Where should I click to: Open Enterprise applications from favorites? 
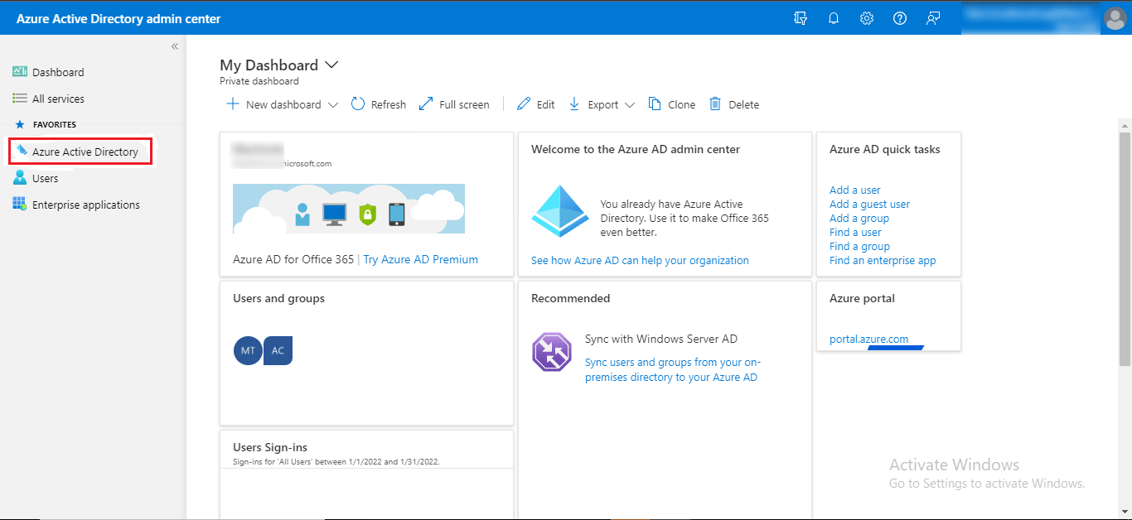[x=85, y=205]
